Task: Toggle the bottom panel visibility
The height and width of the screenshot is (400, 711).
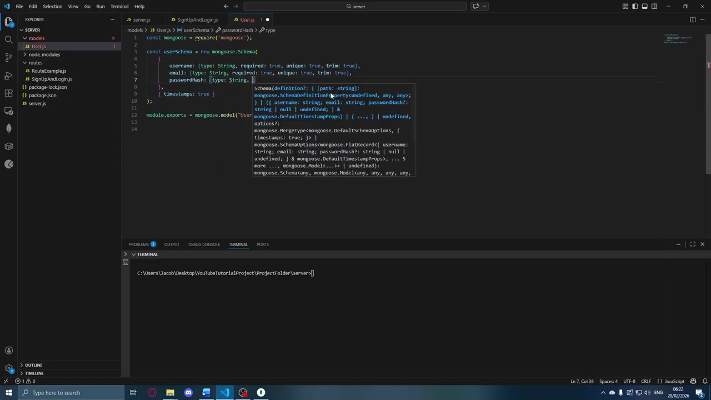Action: tap(644, 6)
